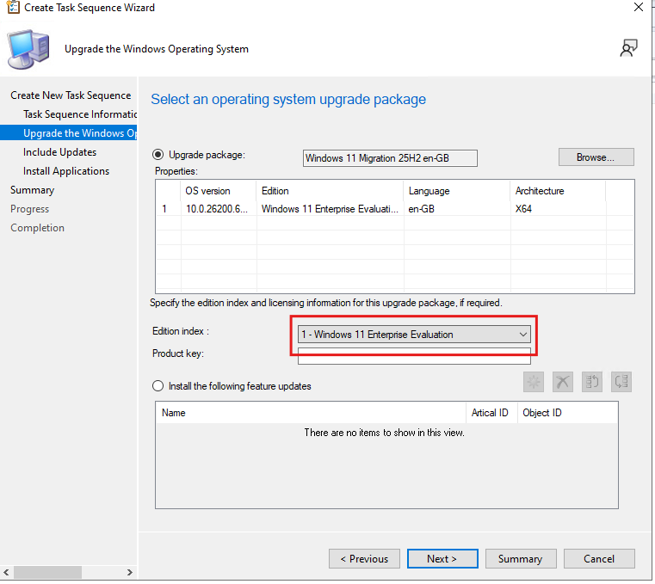Click the move item down icon

click(x=621, y=383)
